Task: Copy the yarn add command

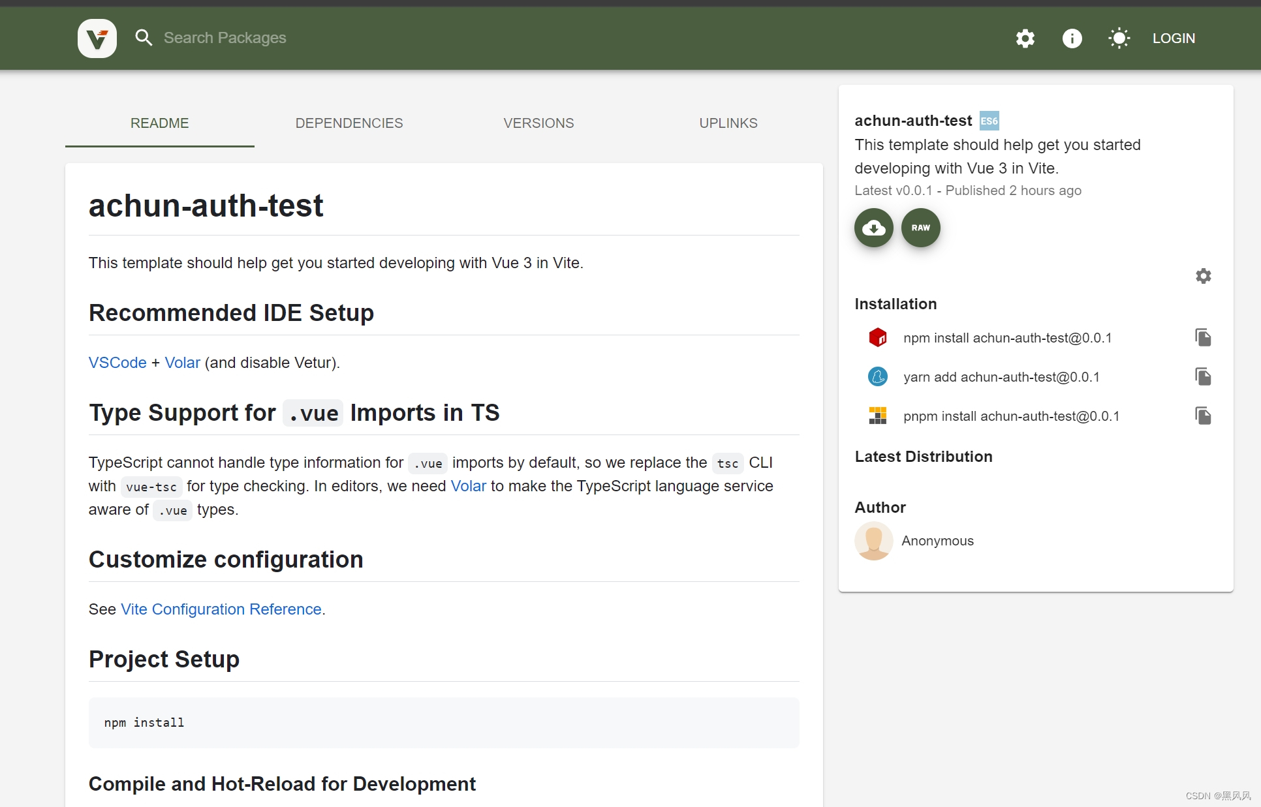Action: pyautogui.click(x=1203, y=376)
